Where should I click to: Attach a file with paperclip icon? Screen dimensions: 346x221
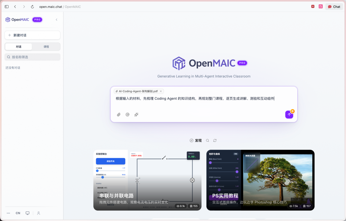tap(119, 114)
